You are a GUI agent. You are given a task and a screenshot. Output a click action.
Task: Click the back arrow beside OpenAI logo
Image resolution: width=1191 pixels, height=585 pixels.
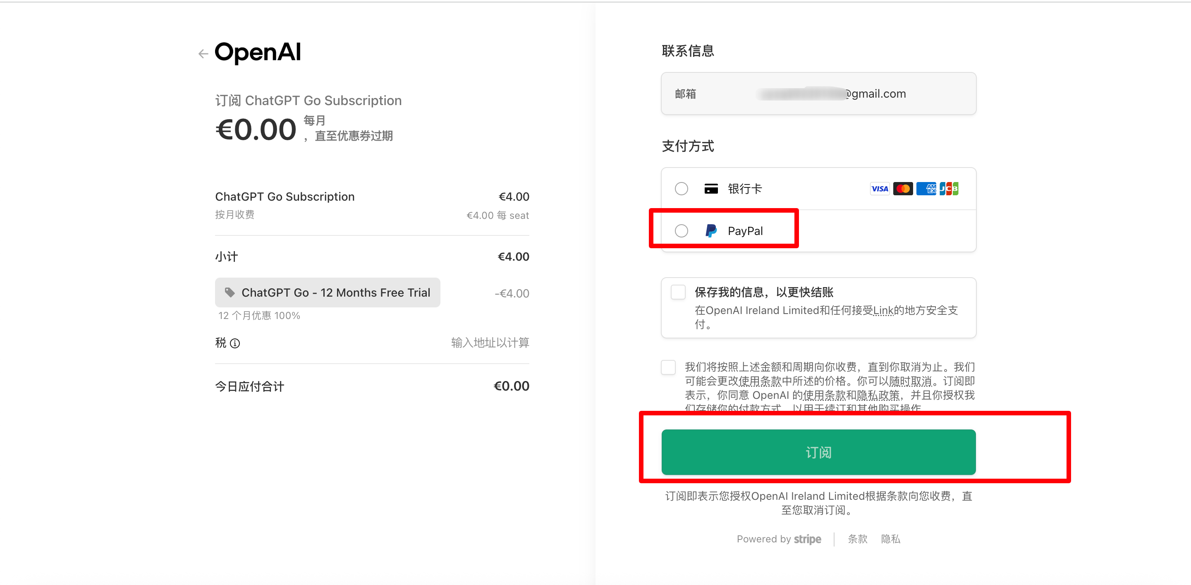coord(203,54)
